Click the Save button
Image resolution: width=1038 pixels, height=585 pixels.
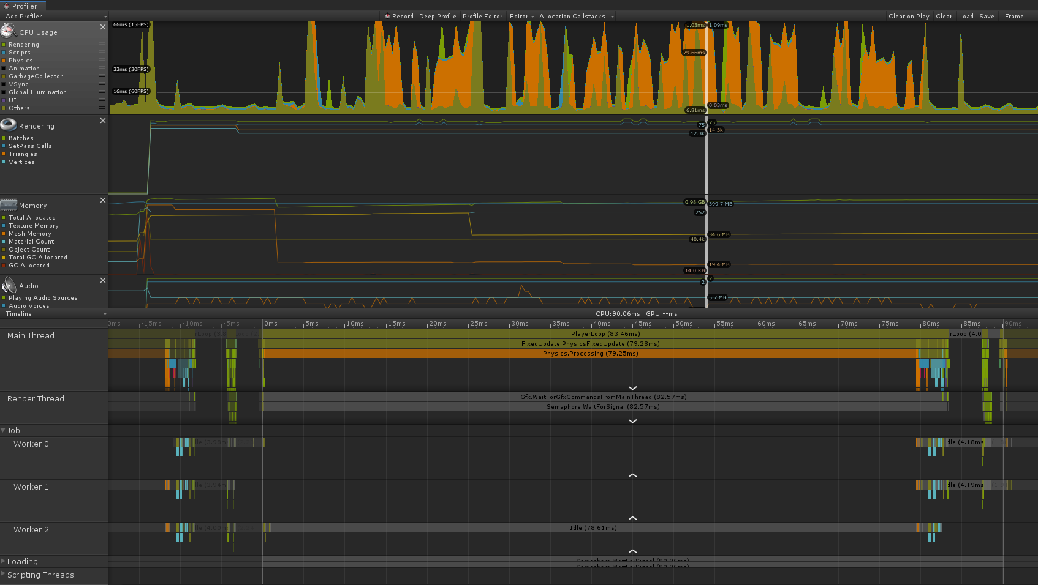(987, 17)
